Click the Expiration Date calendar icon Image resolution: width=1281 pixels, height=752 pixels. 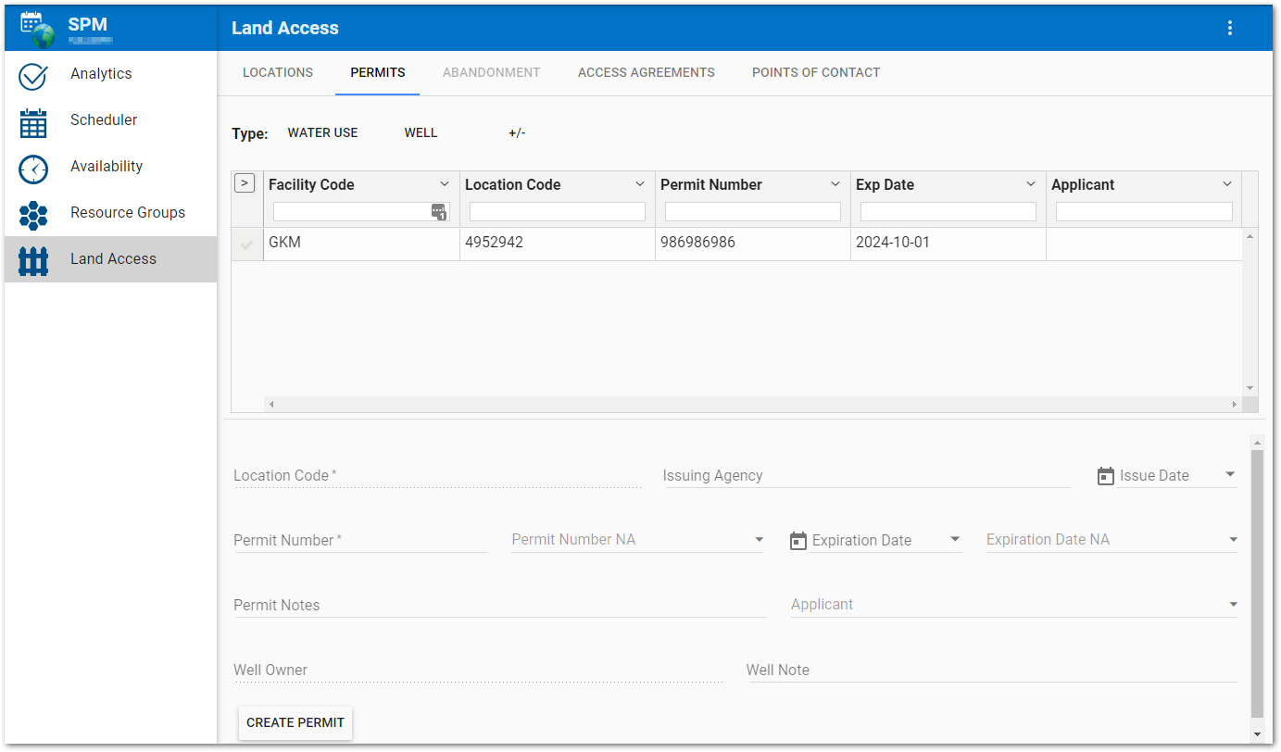[798, 541]
